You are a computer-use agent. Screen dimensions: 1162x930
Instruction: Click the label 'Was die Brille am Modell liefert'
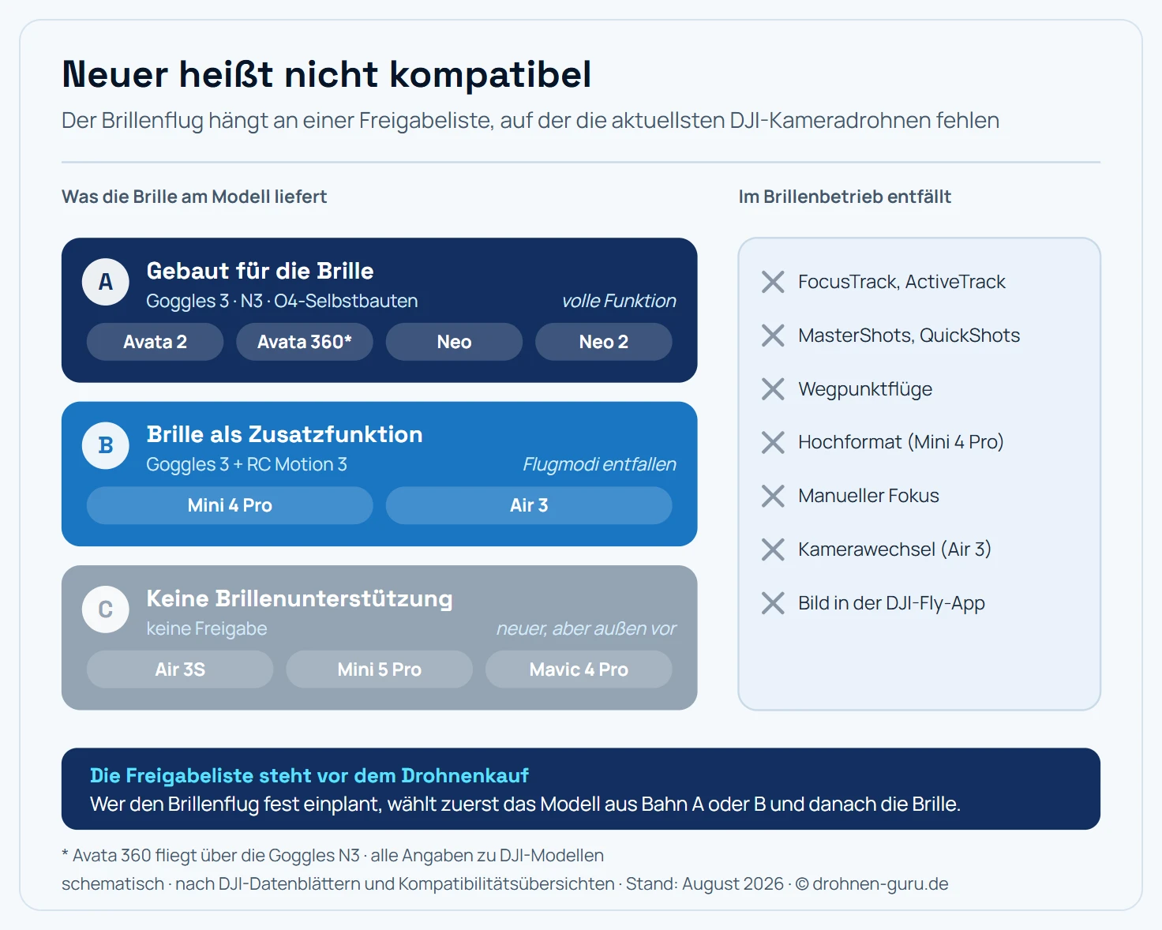194,197
